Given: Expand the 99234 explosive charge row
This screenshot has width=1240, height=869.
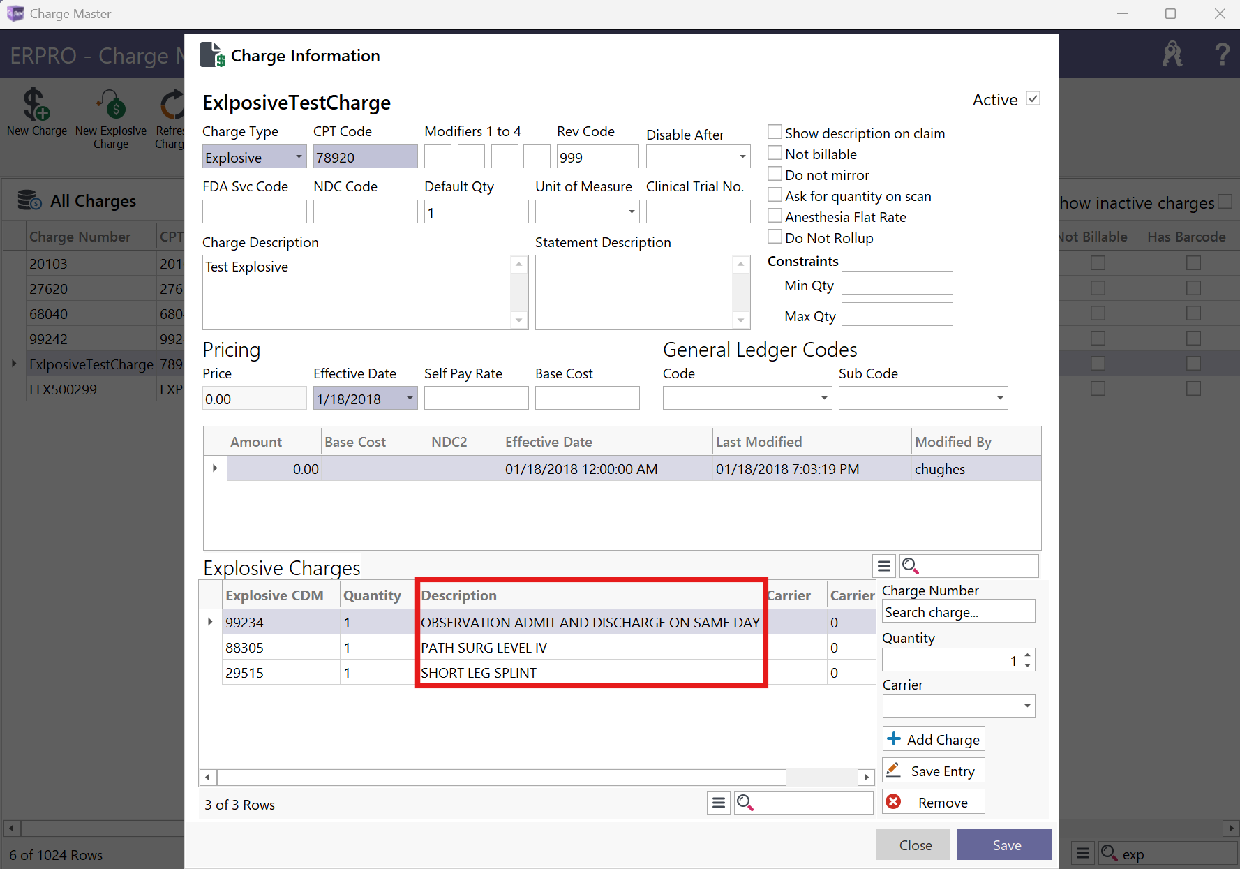Looking at the screenshot, I should (x=210, y=621).
